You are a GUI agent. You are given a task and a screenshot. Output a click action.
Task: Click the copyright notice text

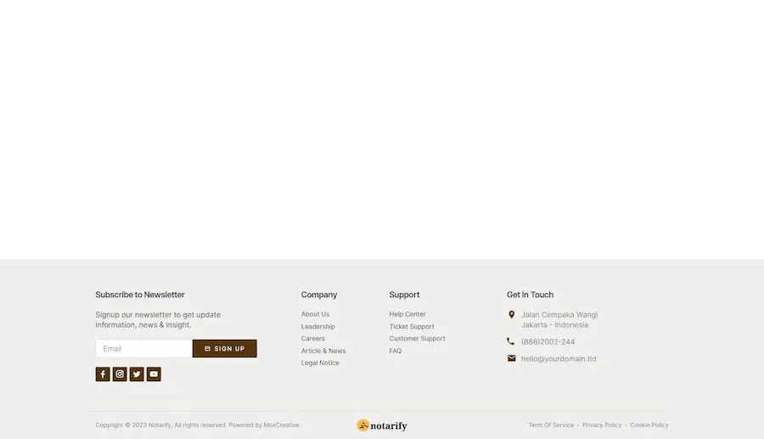pyautogui.click(x=199, y=425)
